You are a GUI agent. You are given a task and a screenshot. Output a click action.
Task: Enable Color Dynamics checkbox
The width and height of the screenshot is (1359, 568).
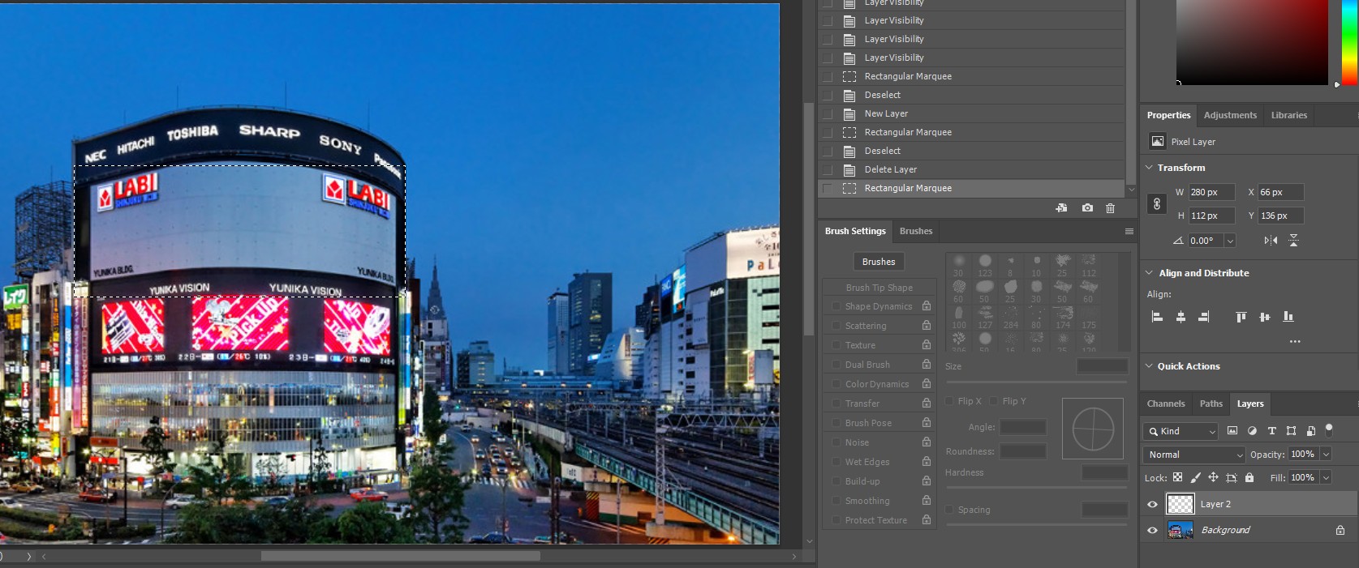835,384
